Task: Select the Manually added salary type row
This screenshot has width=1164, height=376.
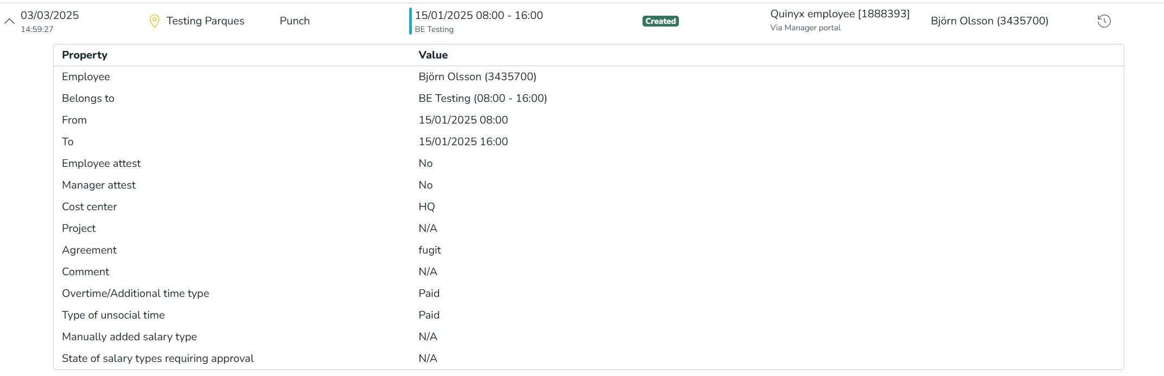Action: (x=129, y=337)
